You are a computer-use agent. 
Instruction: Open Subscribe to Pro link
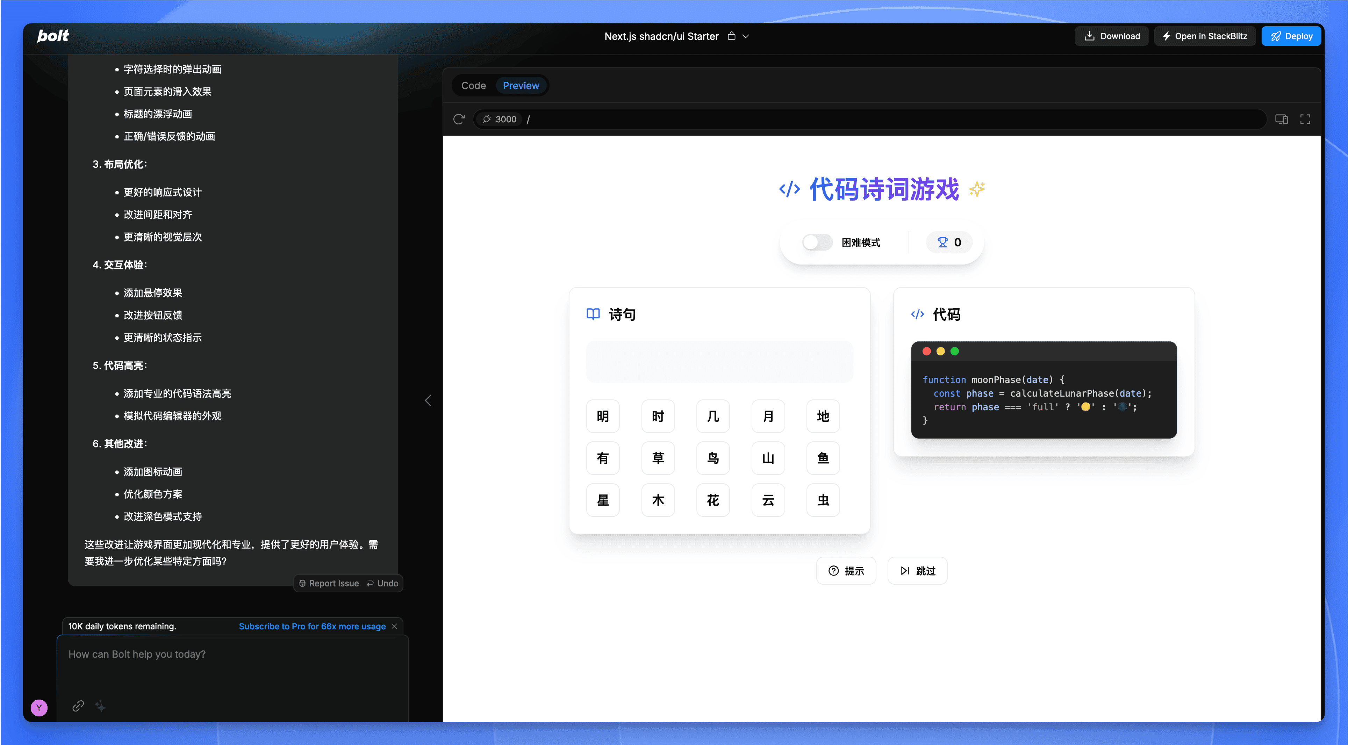(x=312, y=626)
